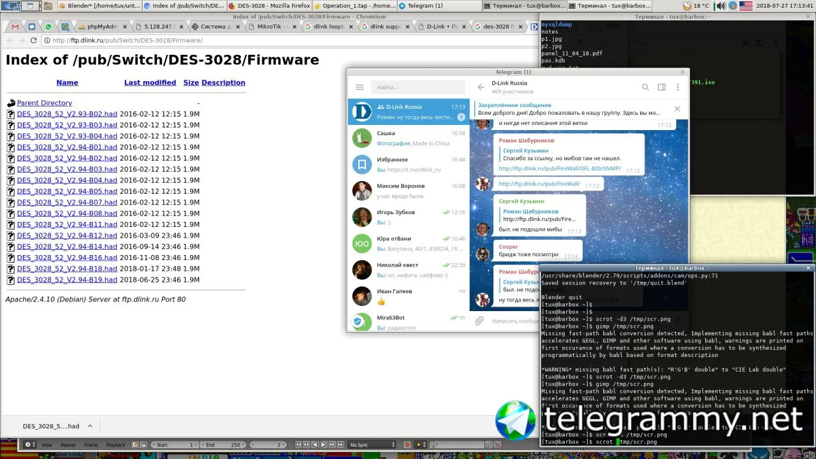Close the phpMyAdmin tab
This screenshot has height=459, width=816.
pyautogui.click(x=125, y=27)
